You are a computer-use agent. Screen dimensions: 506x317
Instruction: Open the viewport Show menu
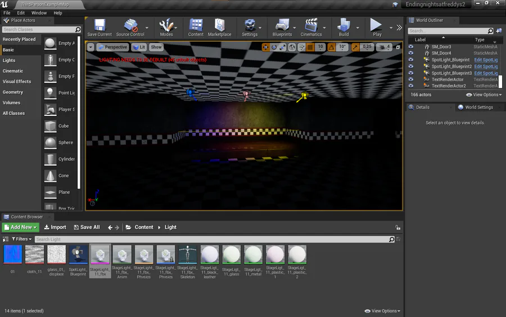point(156,47)
